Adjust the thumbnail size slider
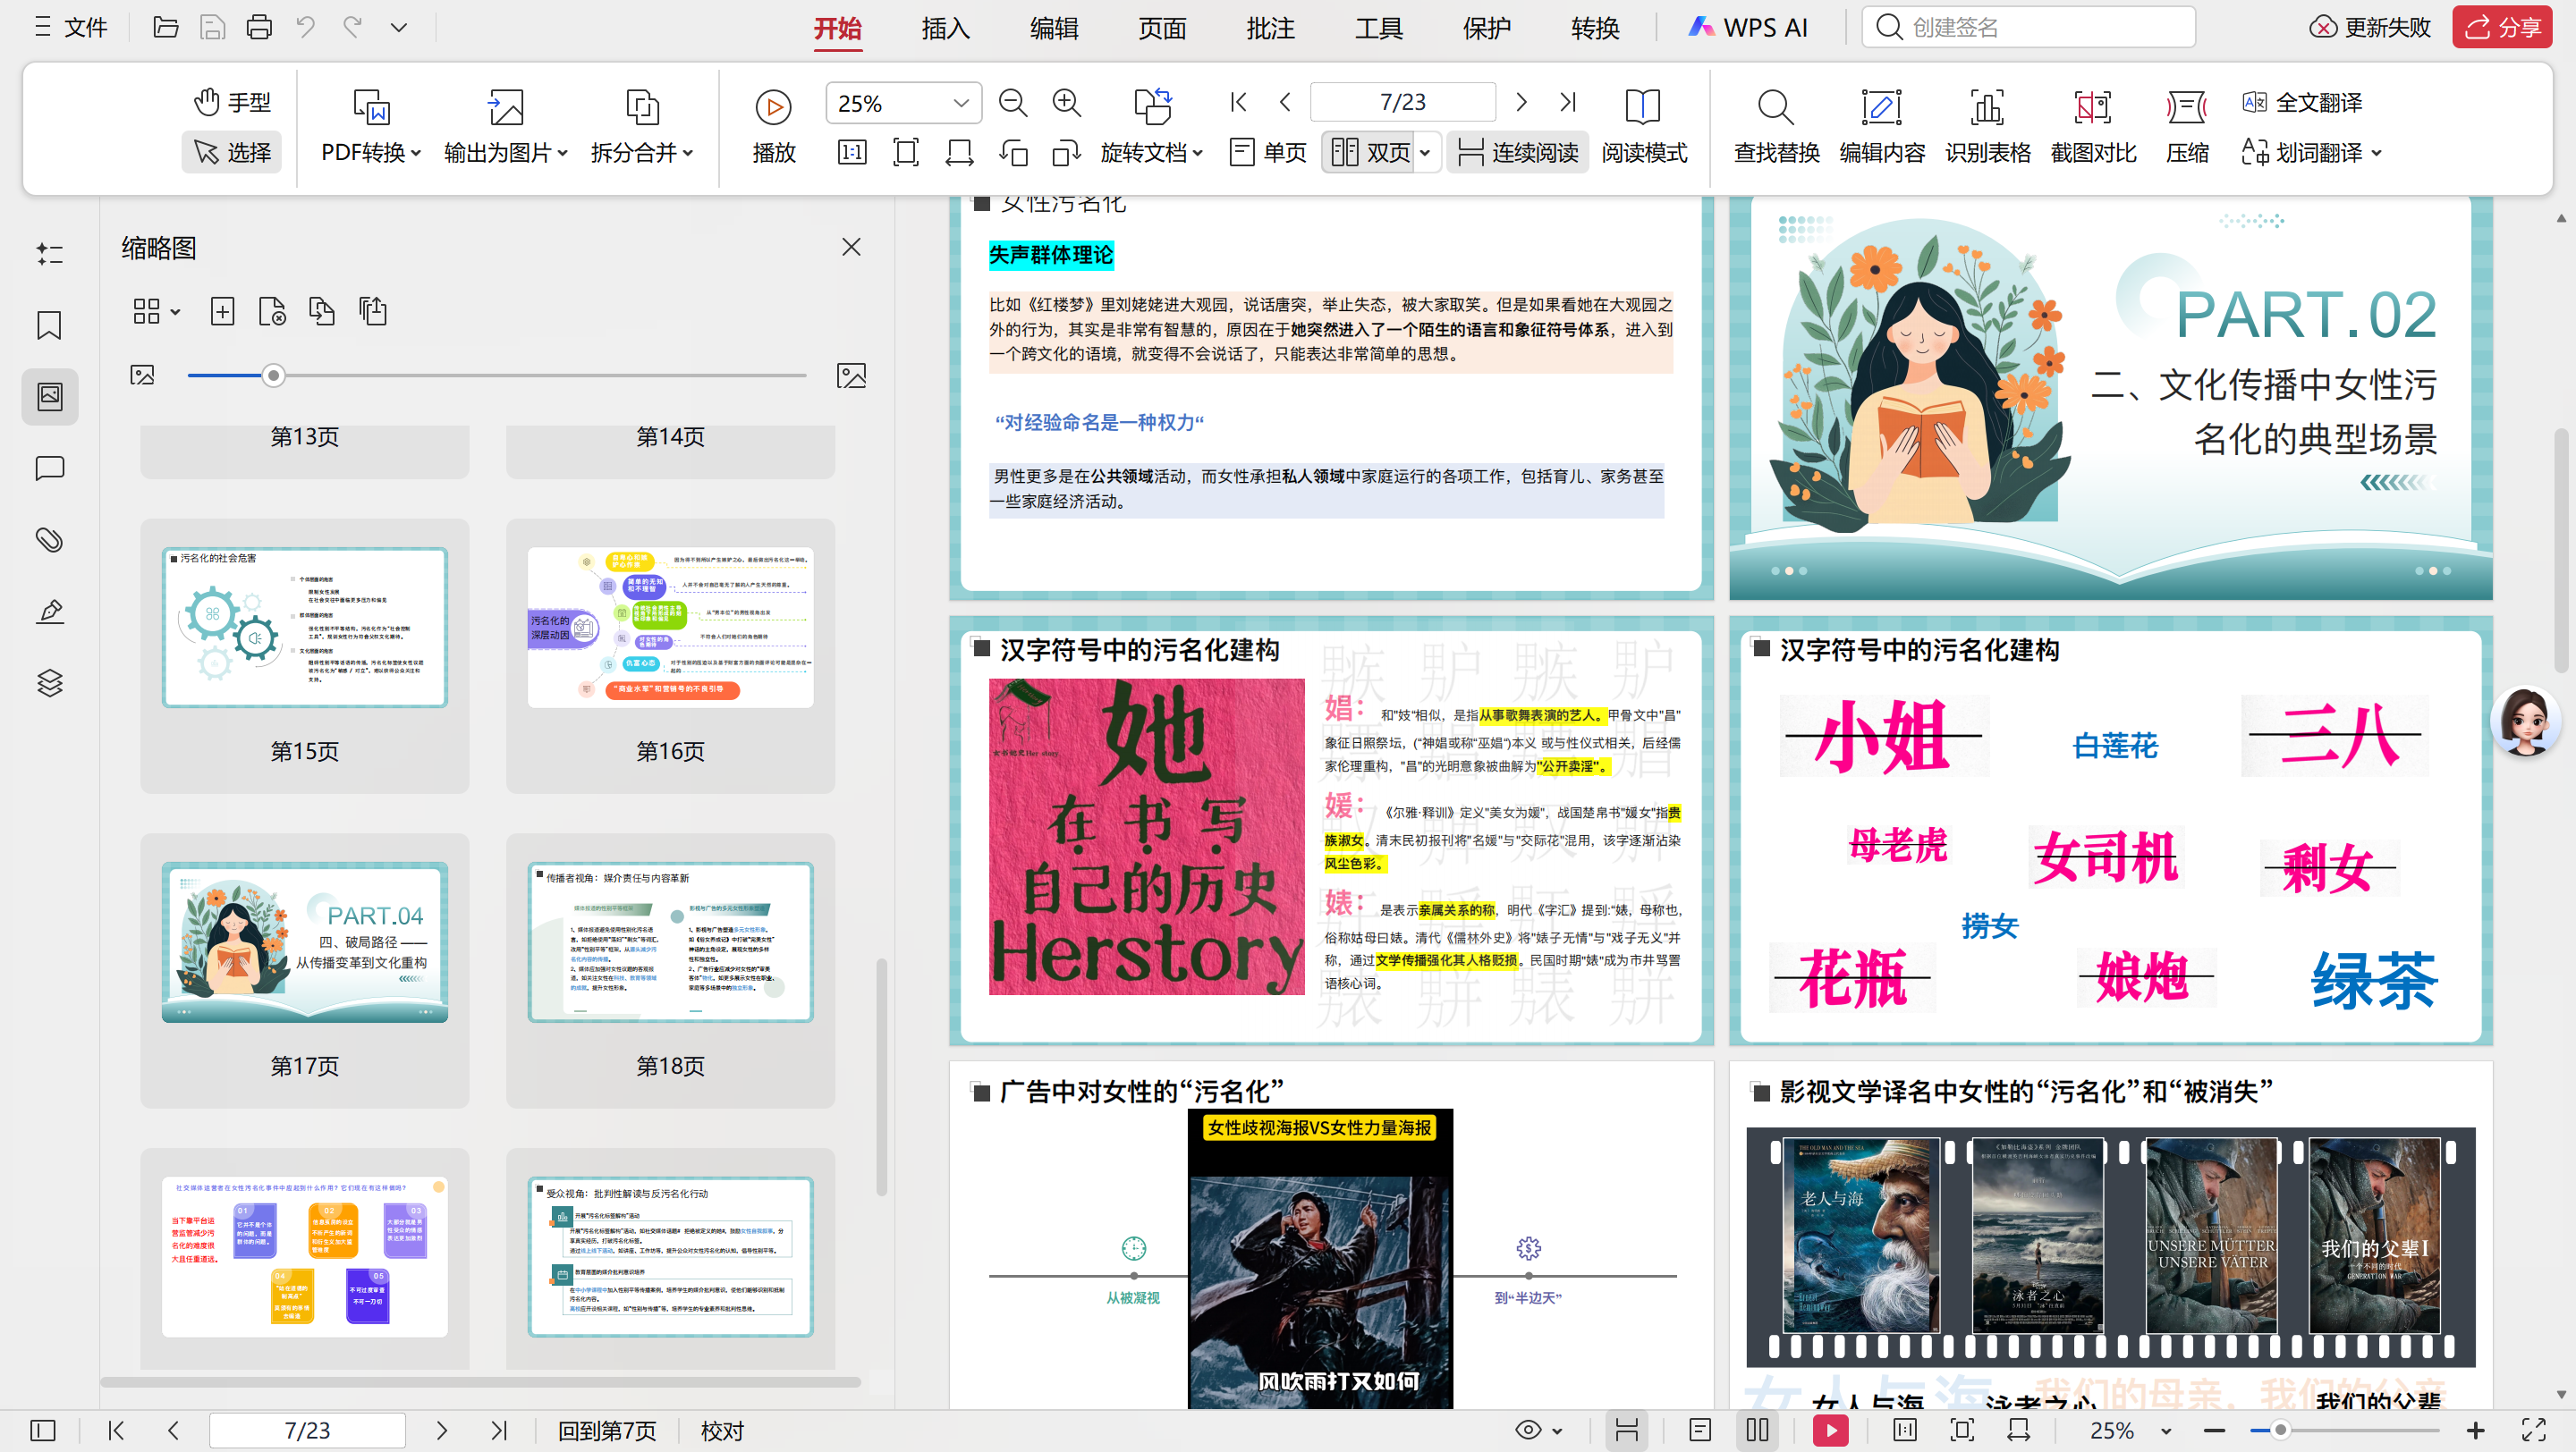2576x1452 pixels. click(x=273, y=375)
